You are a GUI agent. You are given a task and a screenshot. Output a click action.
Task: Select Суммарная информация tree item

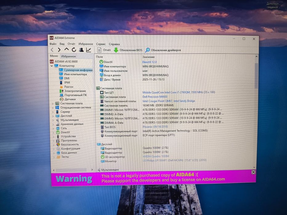(76, 70)
